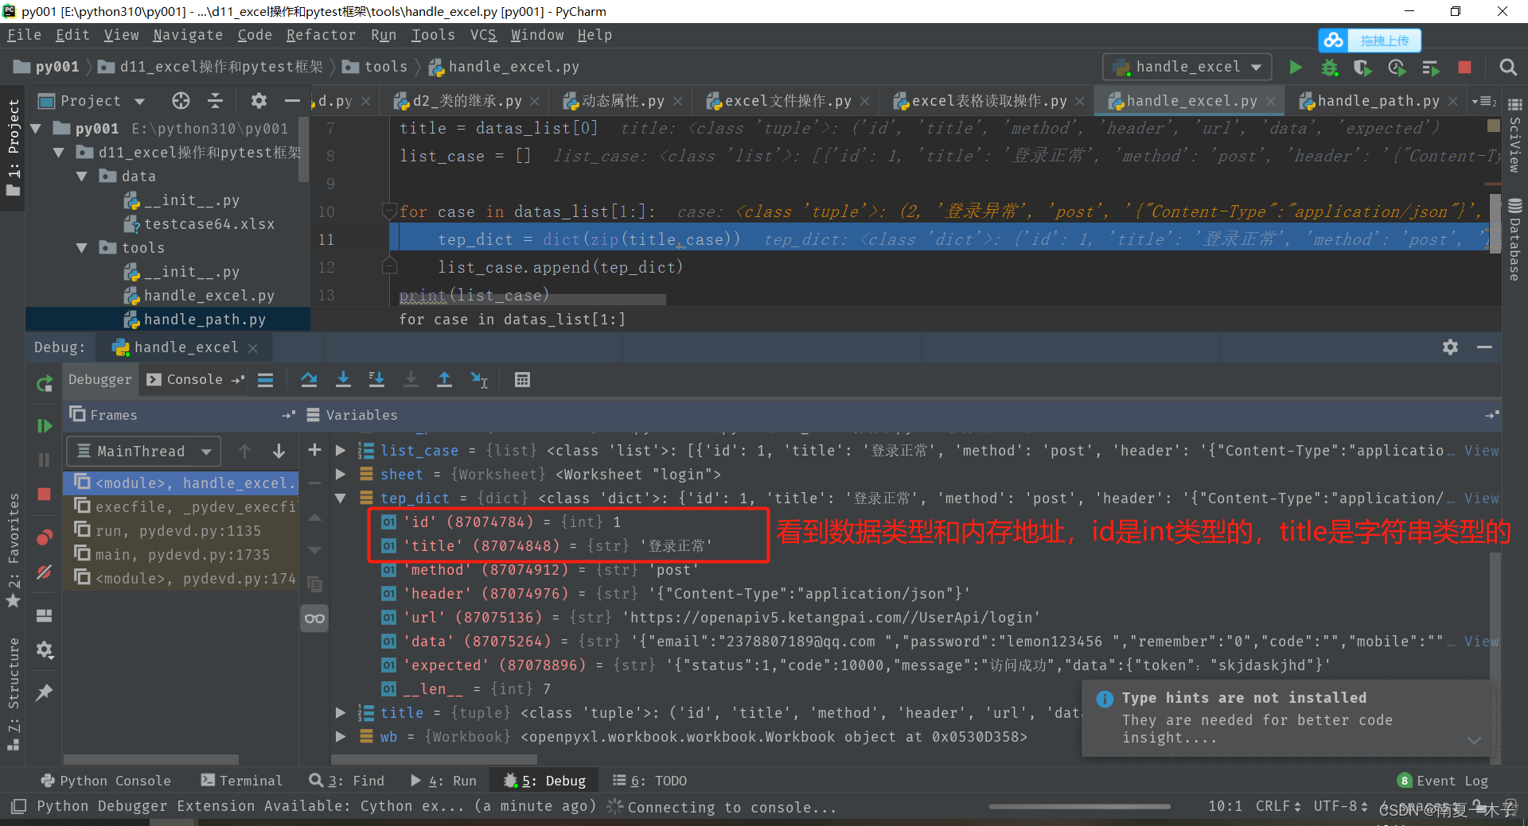Click Step Into debugger button
1528x826 pixels.
coord(343,380)
